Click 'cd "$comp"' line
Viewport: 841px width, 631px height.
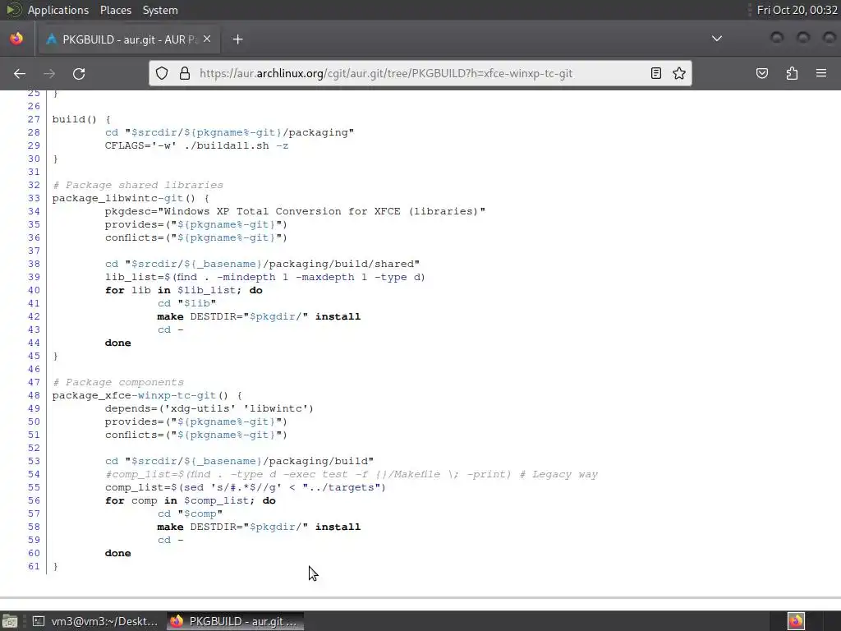190,514
